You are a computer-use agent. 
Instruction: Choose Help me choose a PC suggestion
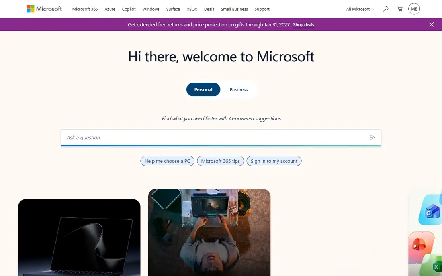click(x=168, y=161)
